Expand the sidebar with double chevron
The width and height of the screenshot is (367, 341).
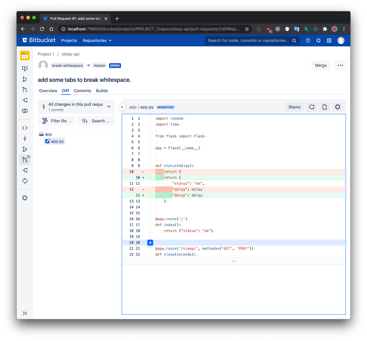[25, 313]
